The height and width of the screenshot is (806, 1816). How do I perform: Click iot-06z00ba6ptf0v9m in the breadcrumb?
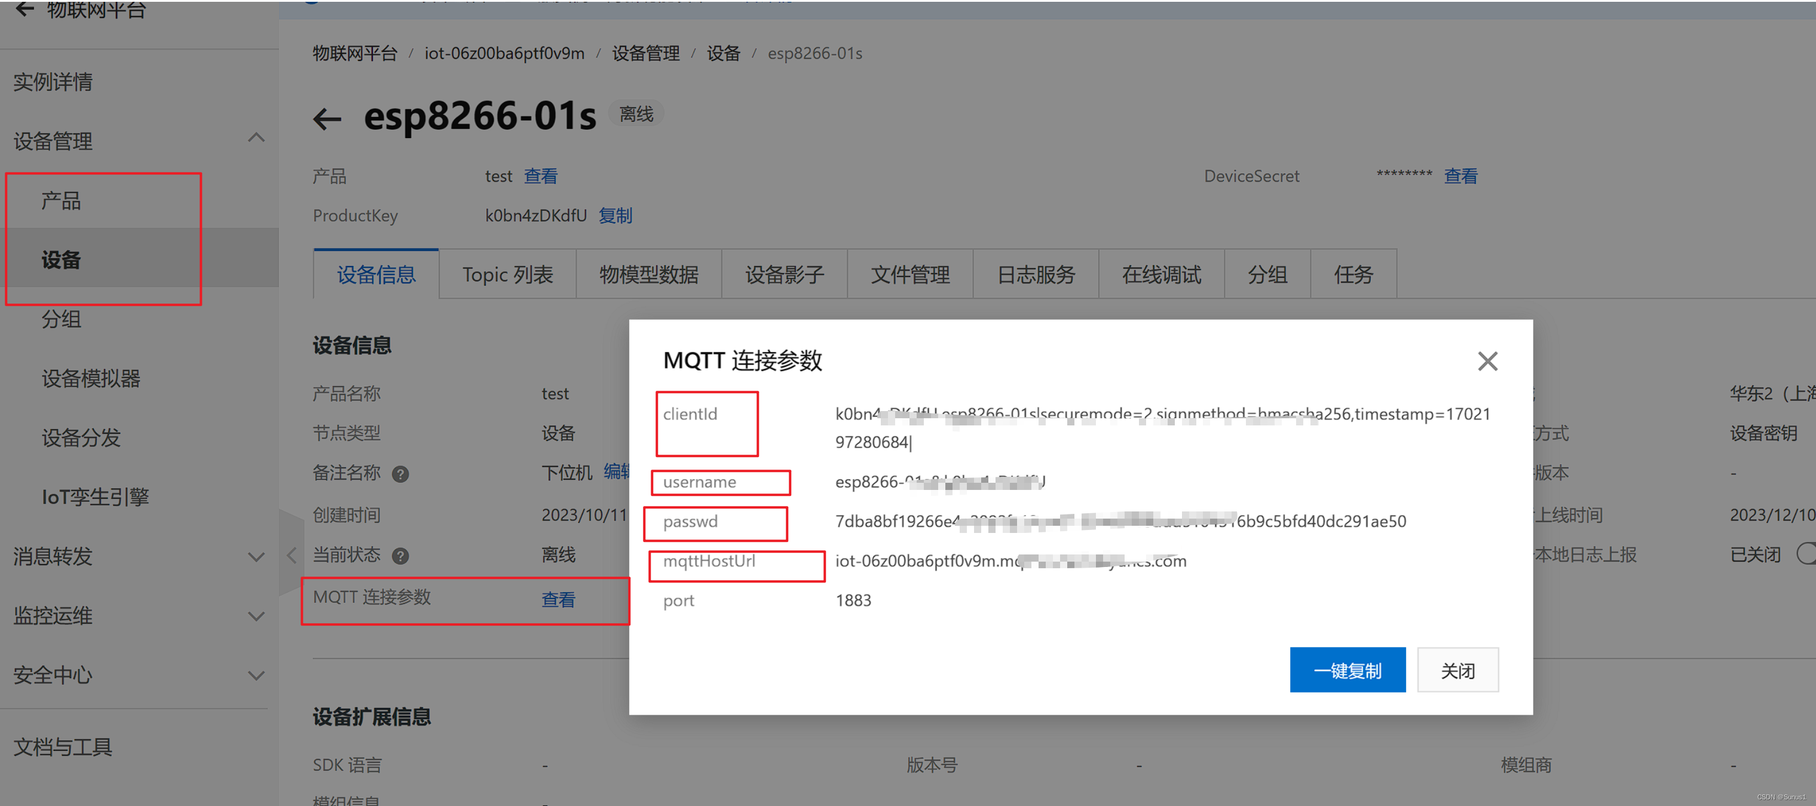[504, 54]
